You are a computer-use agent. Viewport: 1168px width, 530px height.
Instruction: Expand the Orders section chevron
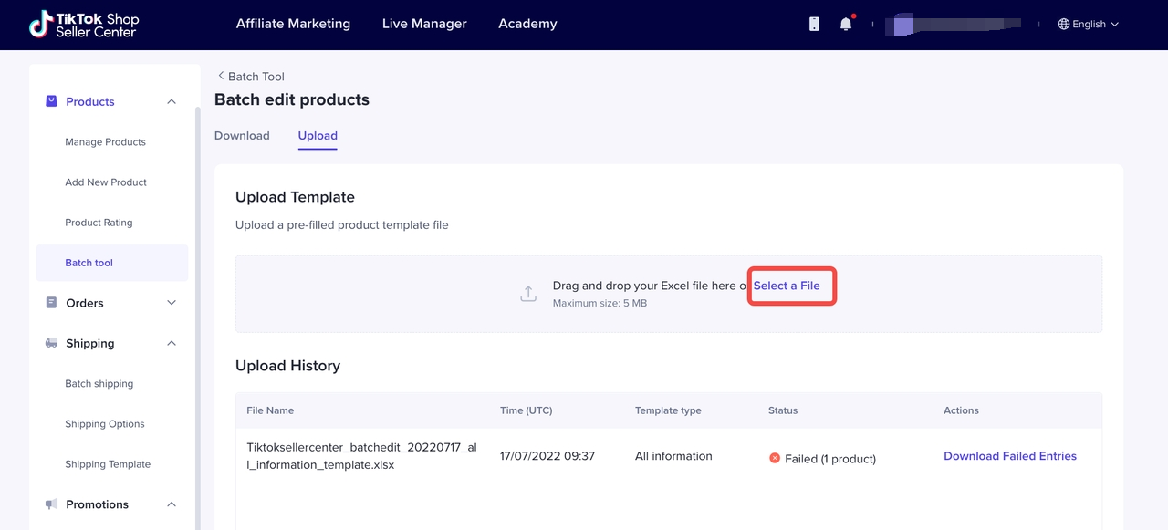pyautogui.click(x=172, y=303)
